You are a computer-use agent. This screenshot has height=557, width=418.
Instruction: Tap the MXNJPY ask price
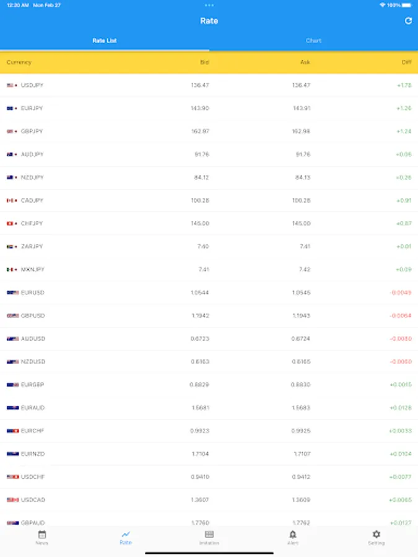305,270
